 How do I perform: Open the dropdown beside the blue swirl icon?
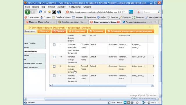[x=62, y=12]
